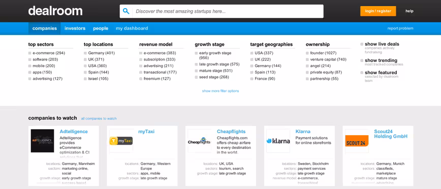This screenshot has height=189, width=441.
Task: Open the Scout 24 logo thumbnail
Action: pos(357,141)
